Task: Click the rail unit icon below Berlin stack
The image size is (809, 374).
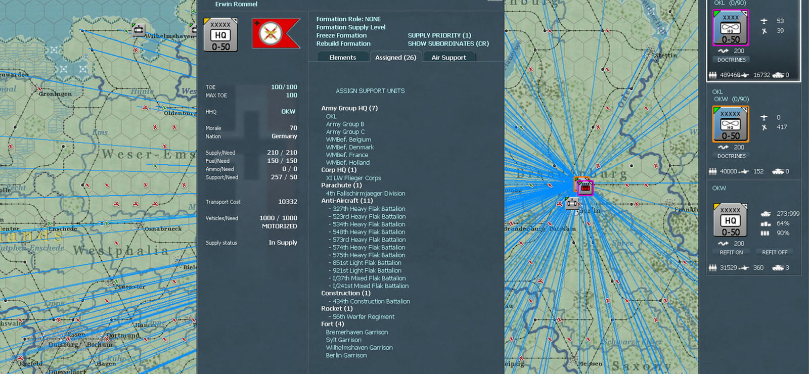Action: 572,203
